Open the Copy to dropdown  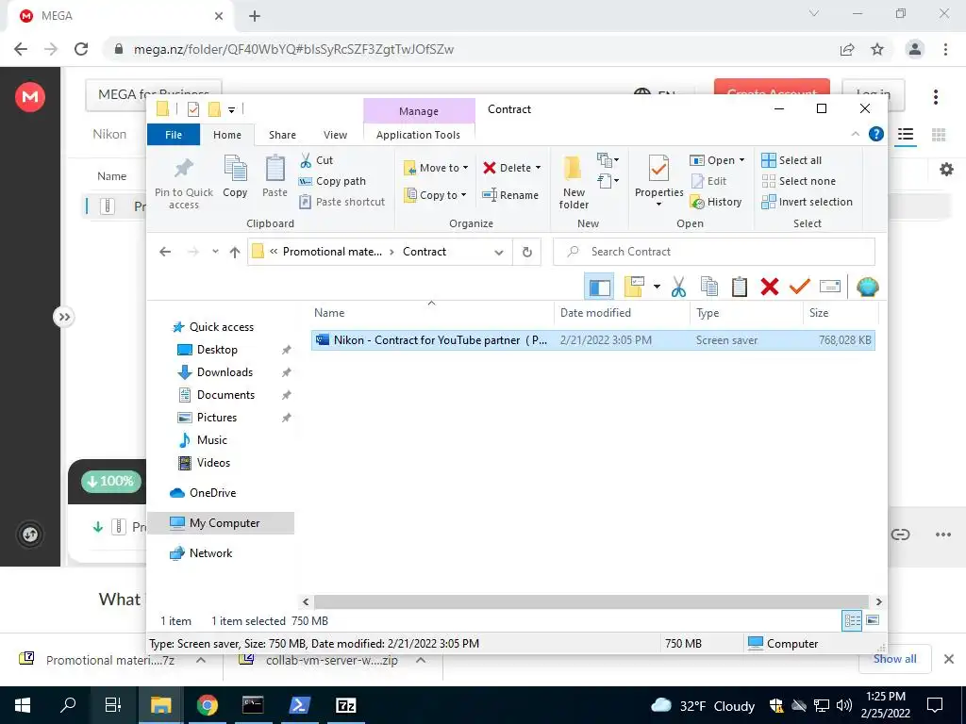click(435, 195)
